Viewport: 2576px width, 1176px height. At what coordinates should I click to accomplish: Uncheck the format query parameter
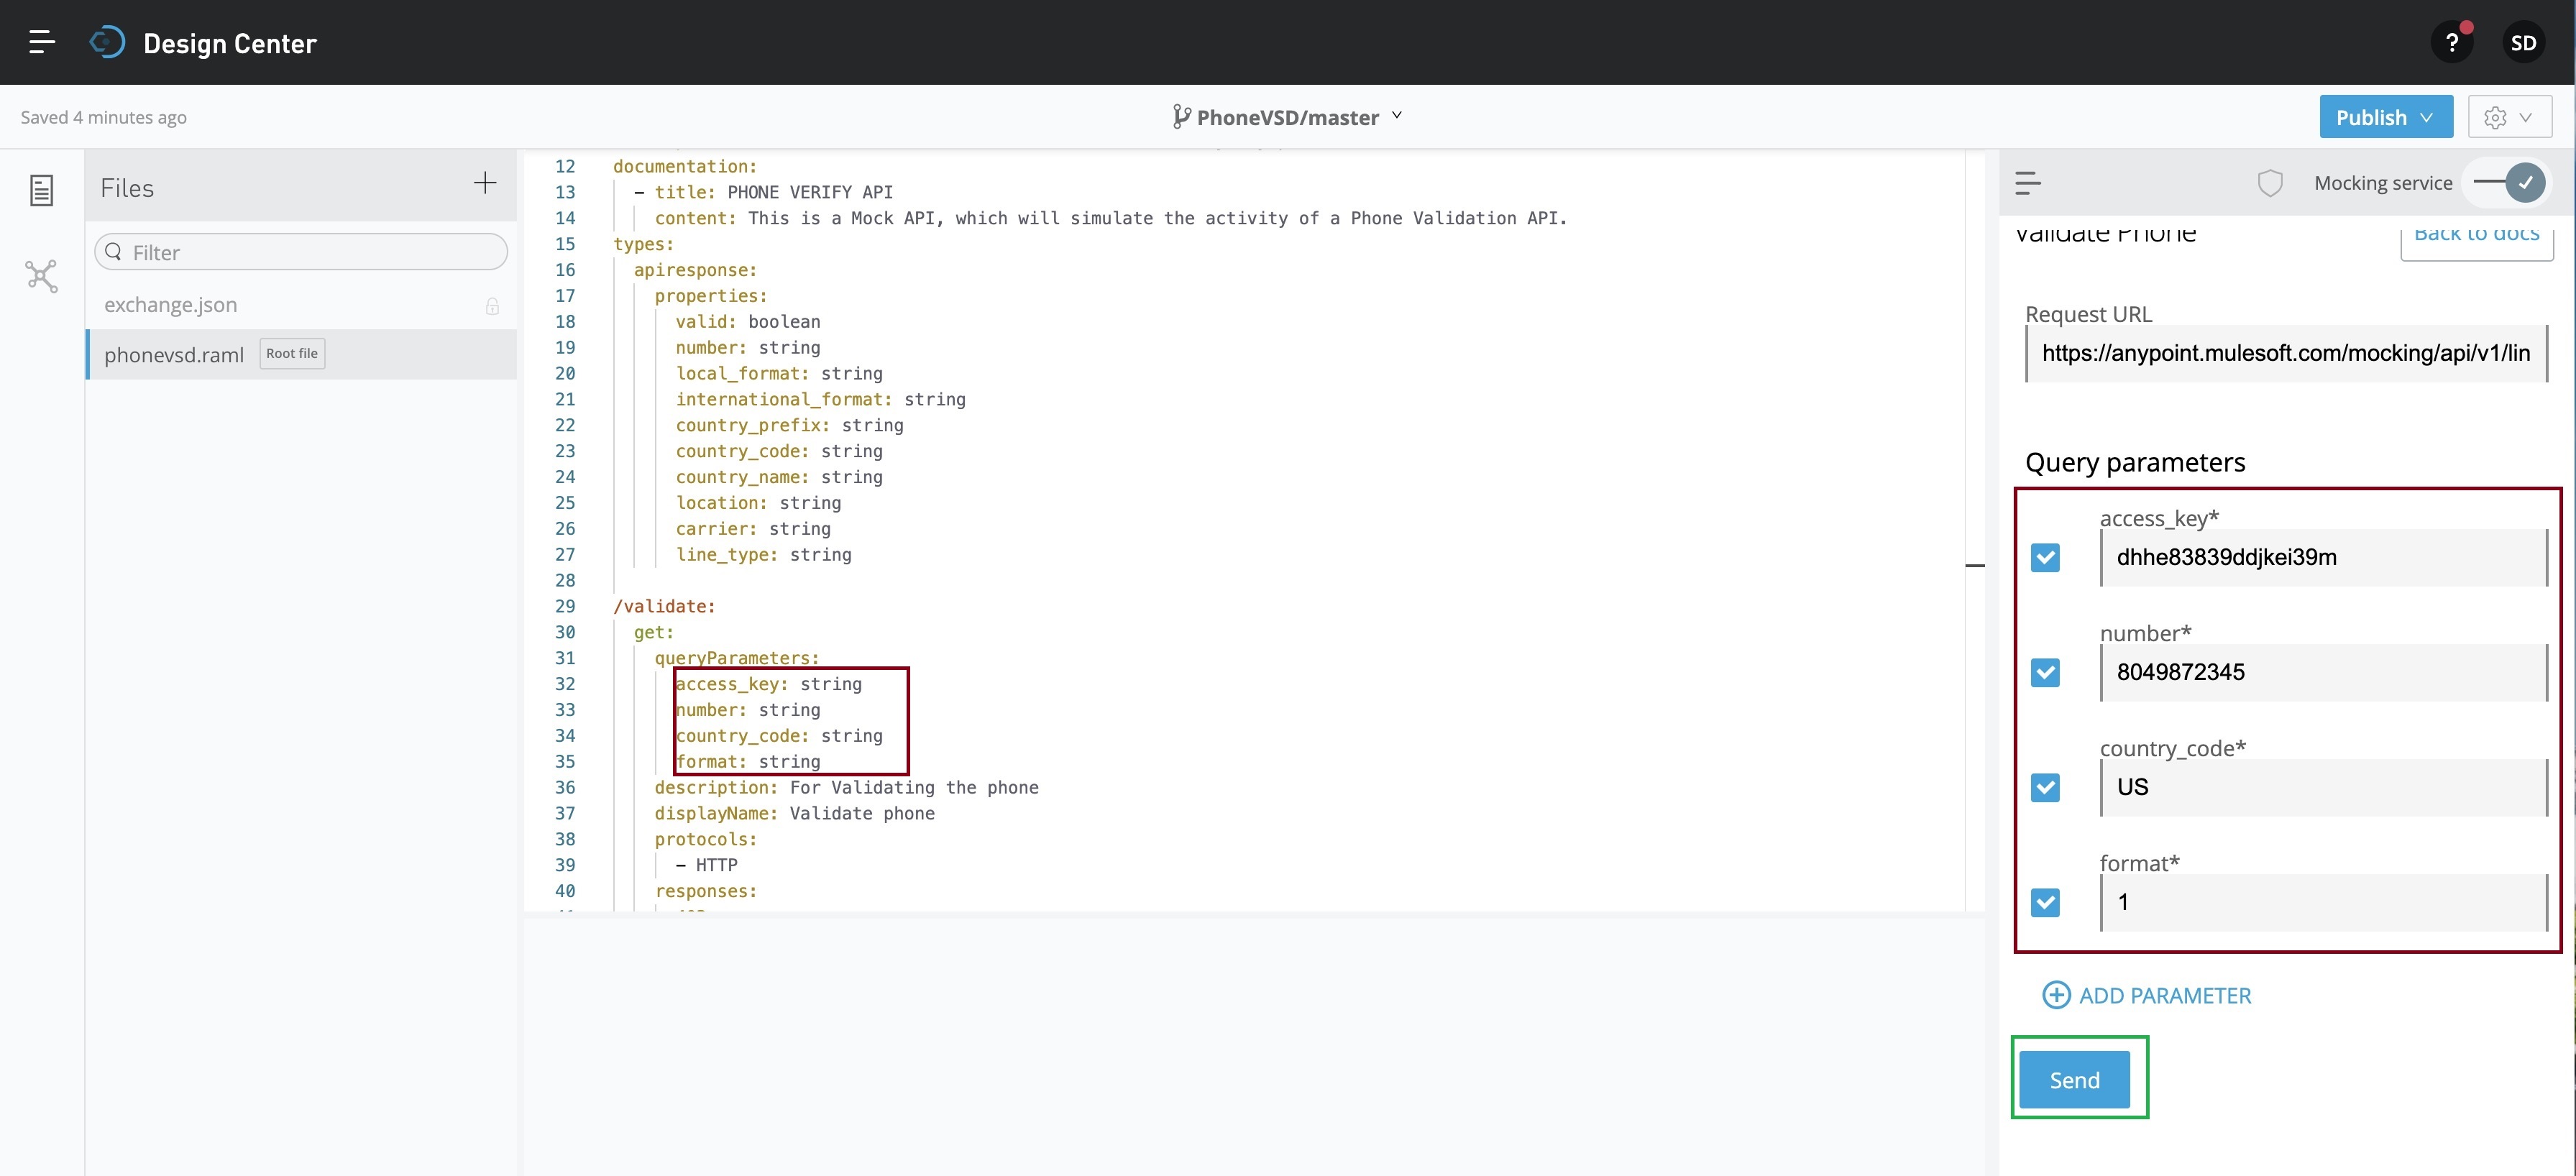[2046, 903]
